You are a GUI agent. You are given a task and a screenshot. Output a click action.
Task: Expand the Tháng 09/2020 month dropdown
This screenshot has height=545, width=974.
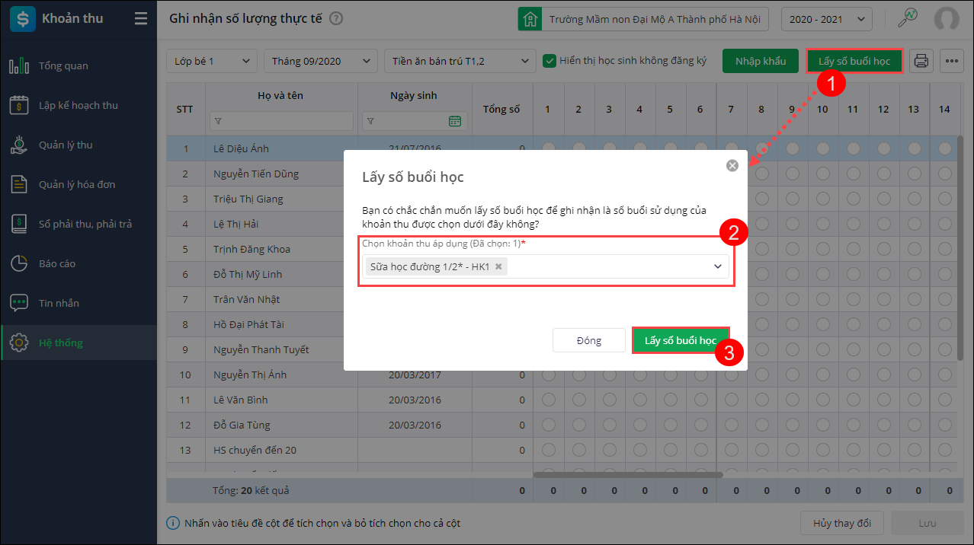point(321,61)
